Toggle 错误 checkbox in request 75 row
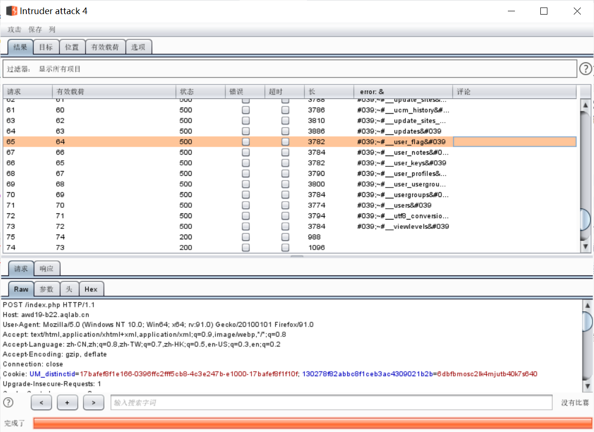The image size is (594, 432). [x=246, y=237]
